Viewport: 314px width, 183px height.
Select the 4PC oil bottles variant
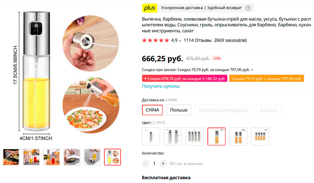(x=260, y=137)
